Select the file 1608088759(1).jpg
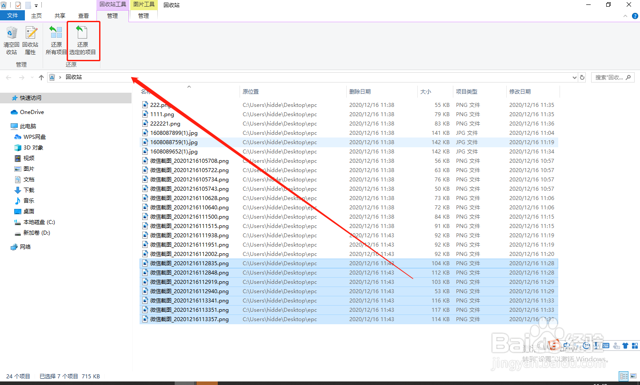 coord(174,142)
